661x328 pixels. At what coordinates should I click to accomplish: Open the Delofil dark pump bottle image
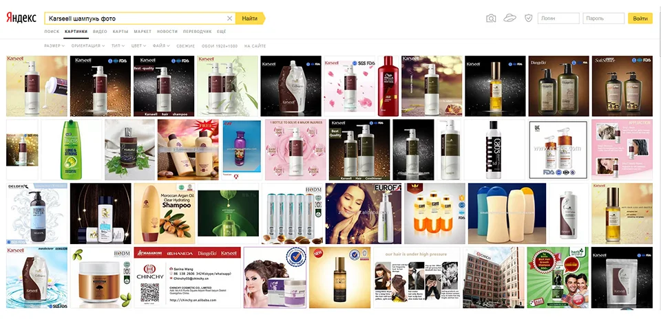pyautogui.click(x=36, y=213)
